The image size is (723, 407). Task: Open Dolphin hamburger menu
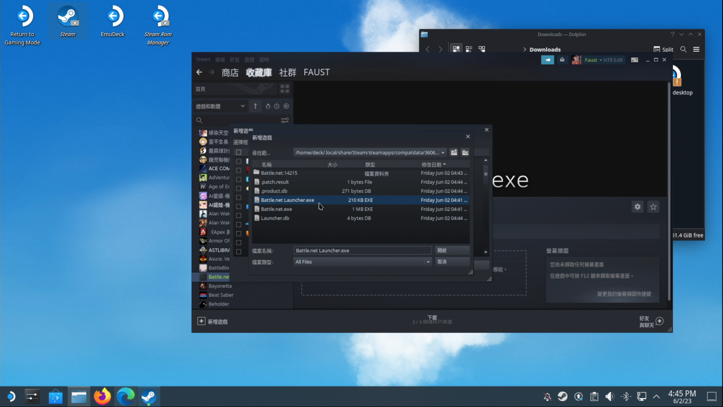coord(696,49)
